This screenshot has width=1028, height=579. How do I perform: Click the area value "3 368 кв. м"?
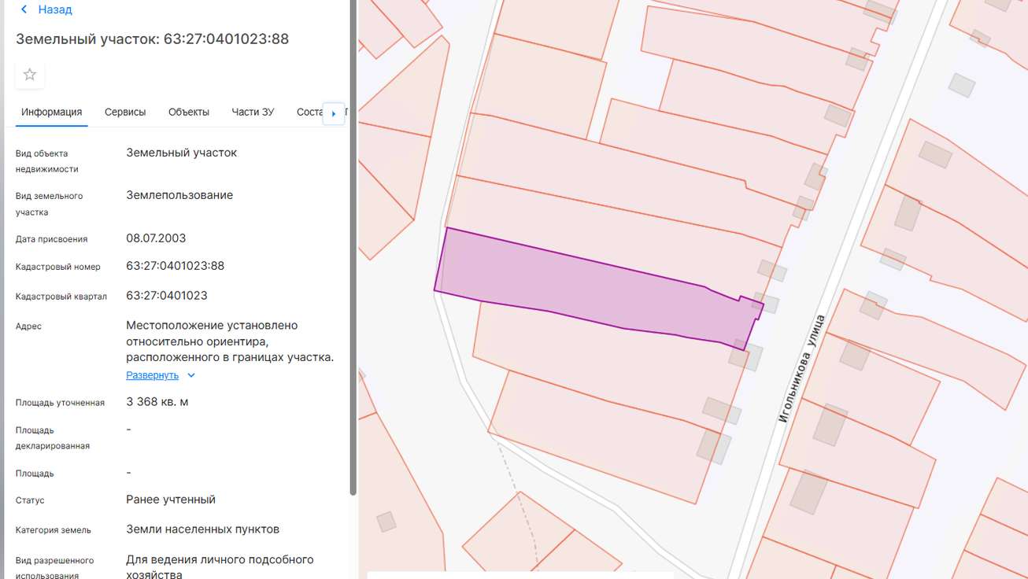pos(157,402)
